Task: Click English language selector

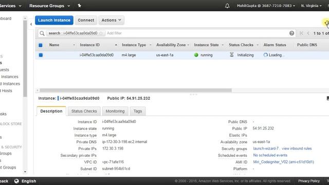Action: click(29, 181)
